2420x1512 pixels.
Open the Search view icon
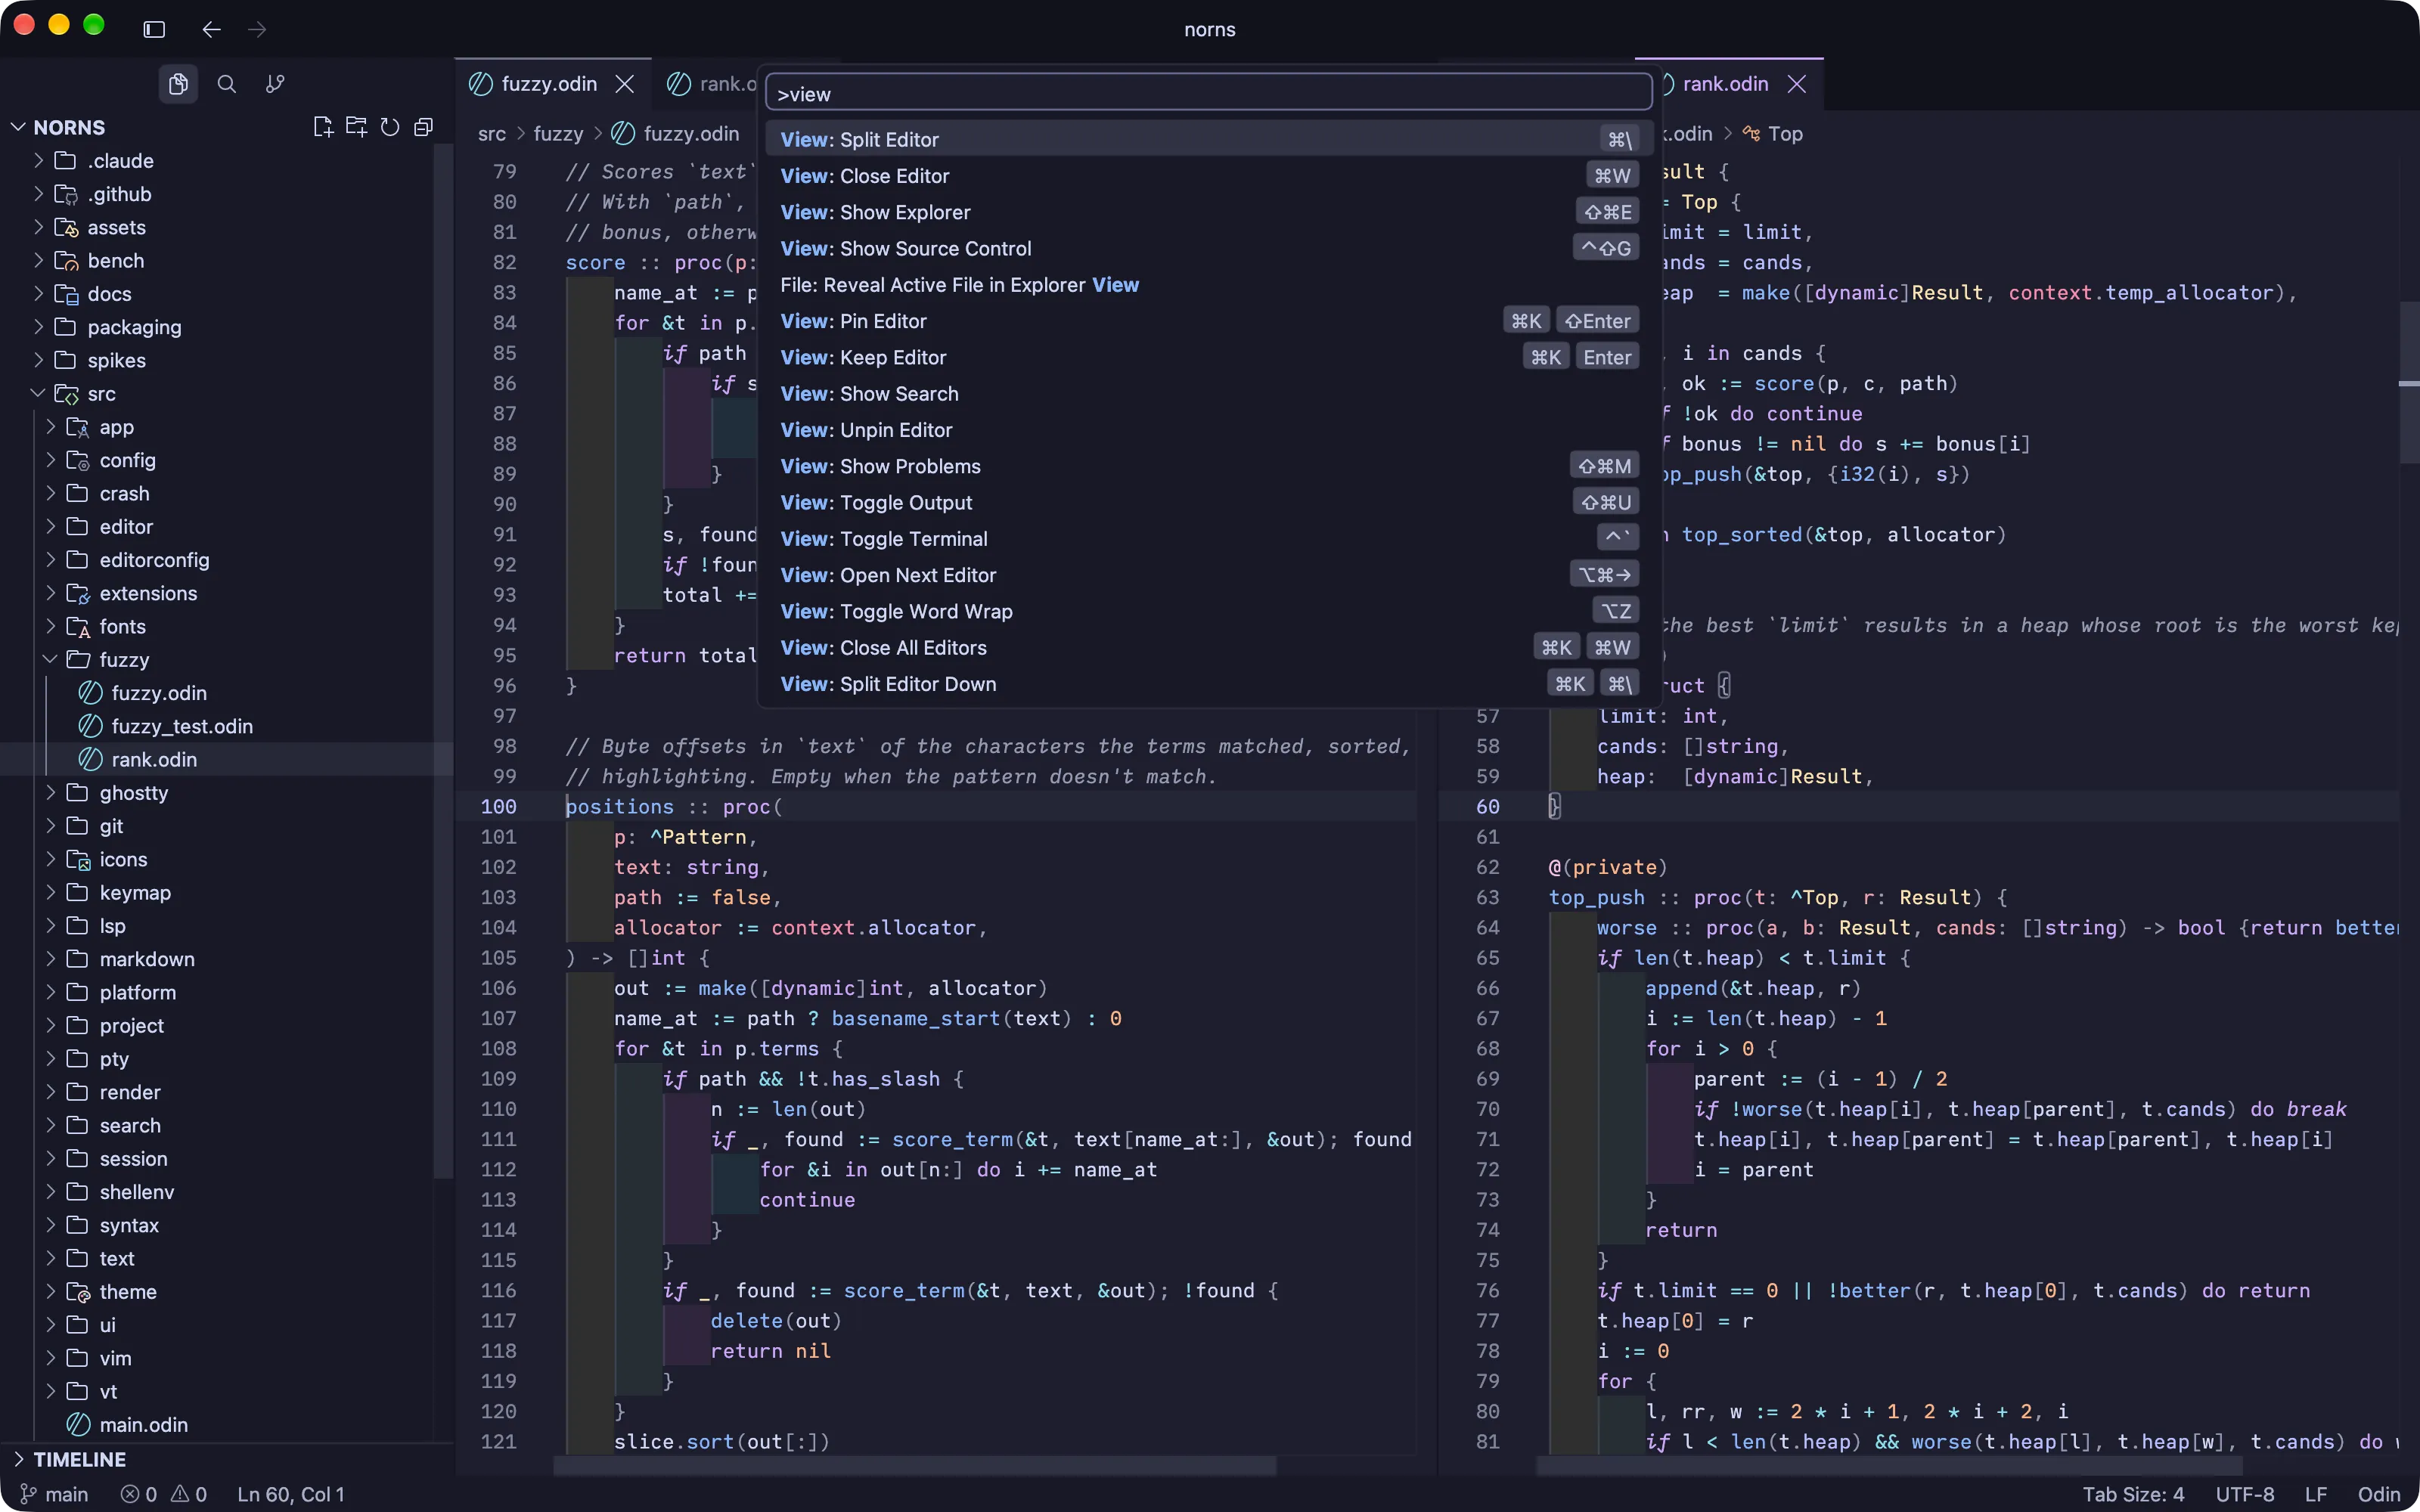(x=227, y=84)
